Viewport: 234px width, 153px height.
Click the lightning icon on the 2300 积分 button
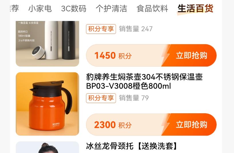tap(166, 125)
